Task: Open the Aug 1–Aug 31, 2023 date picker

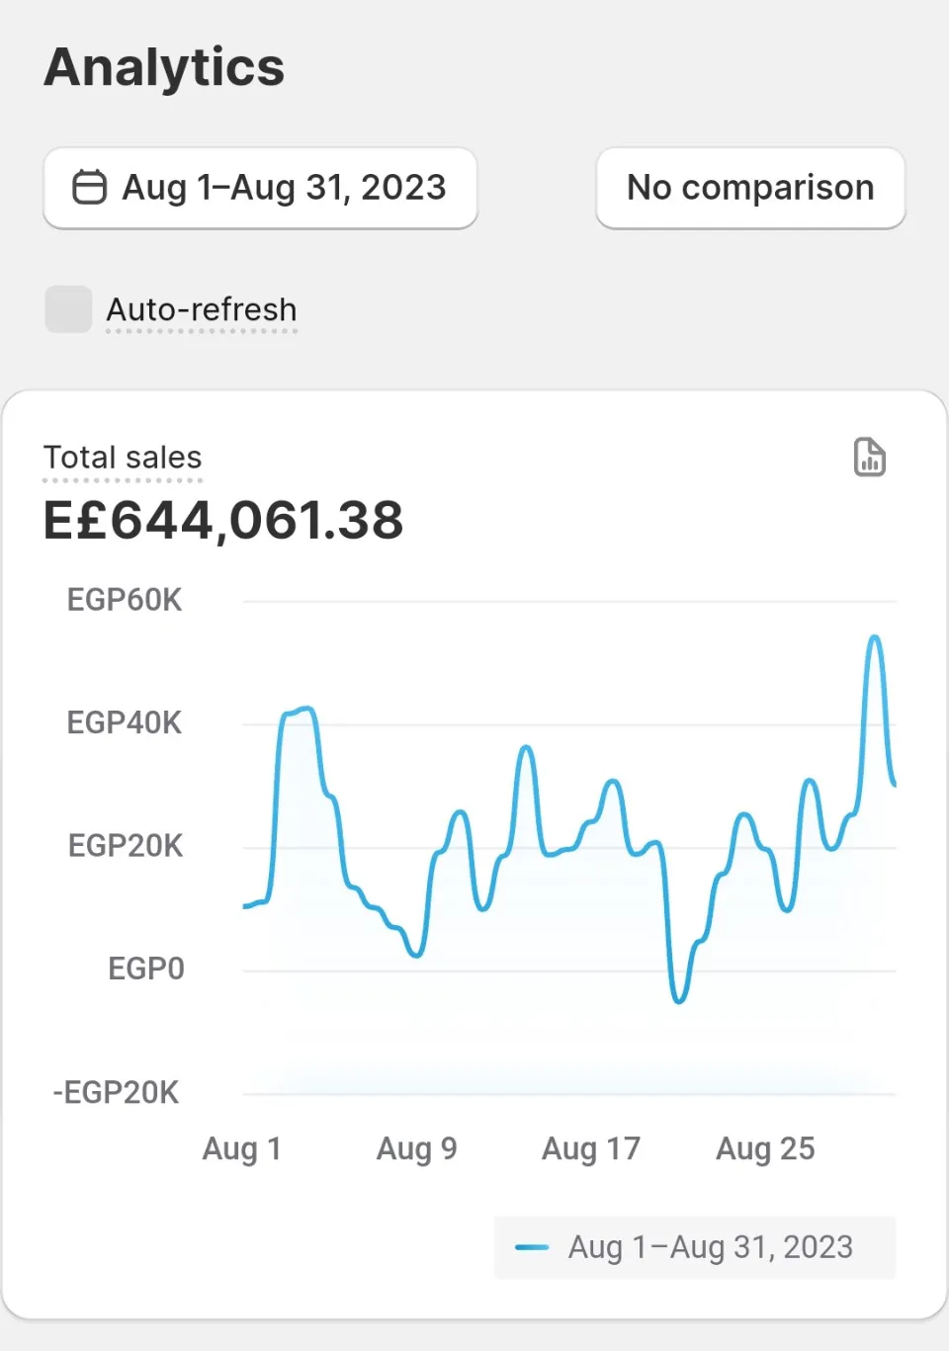Action: pos(260,188)
